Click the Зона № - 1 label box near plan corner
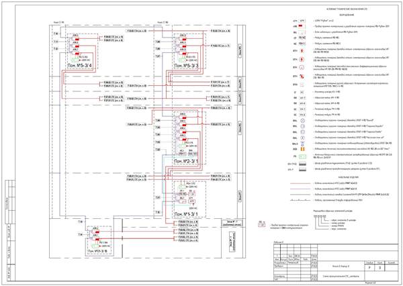This screenshot has width=403, height=286. (231, 222)
